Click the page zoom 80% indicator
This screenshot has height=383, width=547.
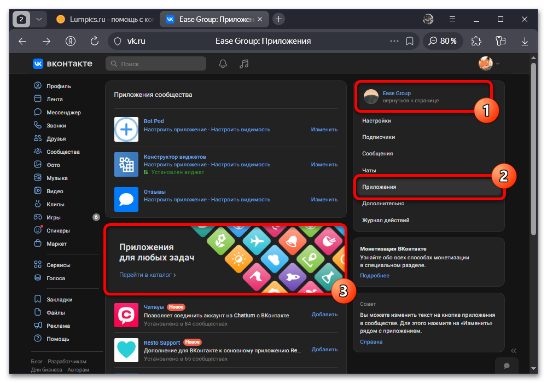[x=443, y=41]
